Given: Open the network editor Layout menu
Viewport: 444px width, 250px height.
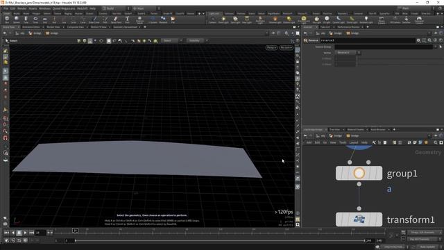Looking at the screenshot, I should click(354, 142).
